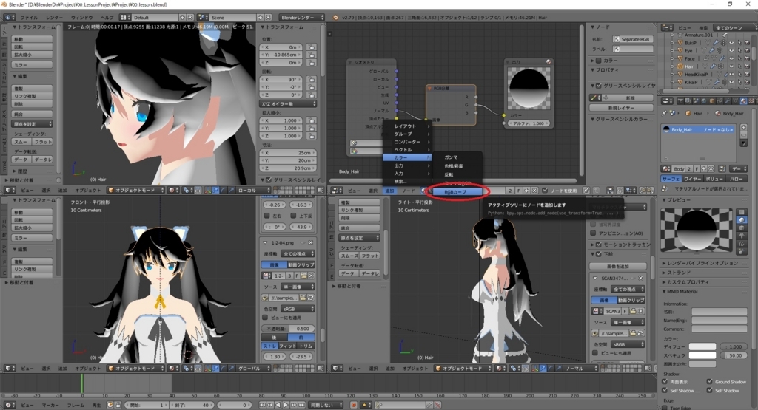The height and width of the screenshot is (410, 758).
Task: Click the 新規レイヤー button
Action: [621, 108]
